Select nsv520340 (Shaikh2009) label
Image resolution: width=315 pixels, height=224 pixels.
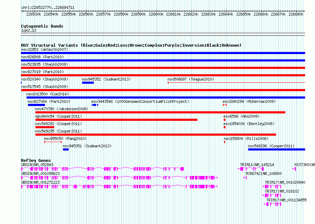coord(45,79)
